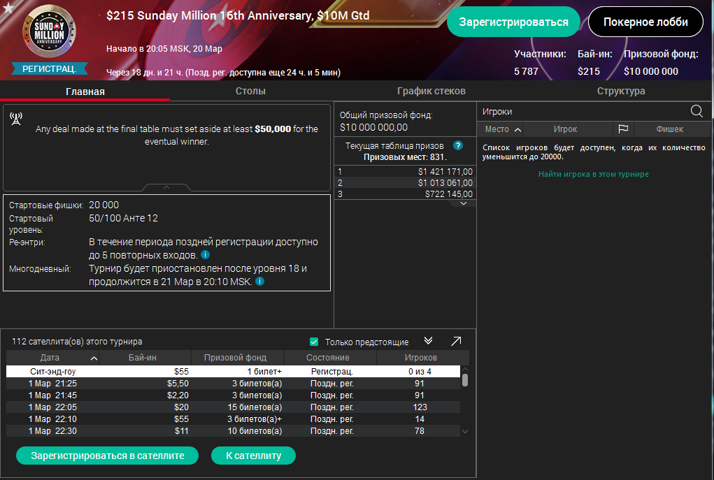Open the 'График стеков' tab
This screenshot has height=480, width=714.
tap(431, 91)
